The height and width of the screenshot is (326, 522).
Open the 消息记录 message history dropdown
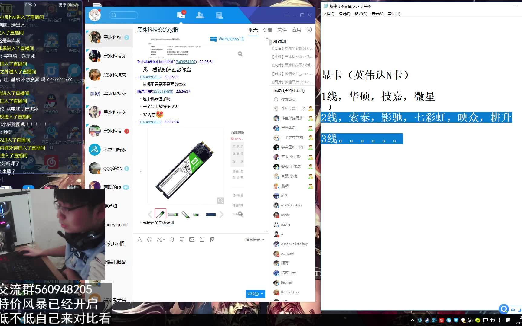click(255, 240)
